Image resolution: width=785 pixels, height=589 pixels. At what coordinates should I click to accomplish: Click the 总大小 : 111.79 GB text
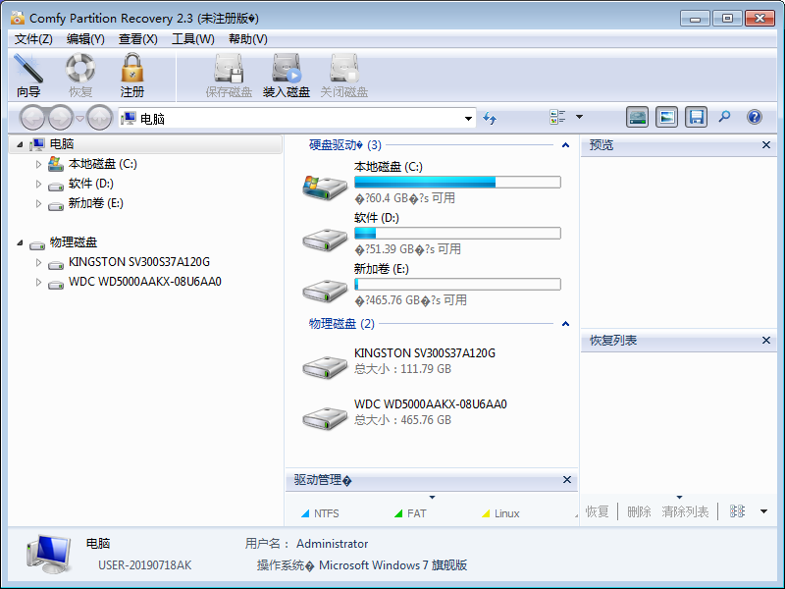(402, 369)
